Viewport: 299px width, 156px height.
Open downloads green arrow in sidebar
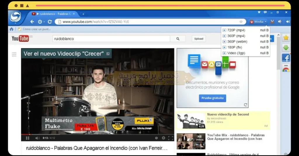286,48
